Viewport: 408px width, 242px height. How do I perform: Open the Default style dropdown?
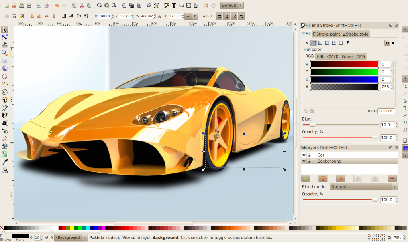232,5
